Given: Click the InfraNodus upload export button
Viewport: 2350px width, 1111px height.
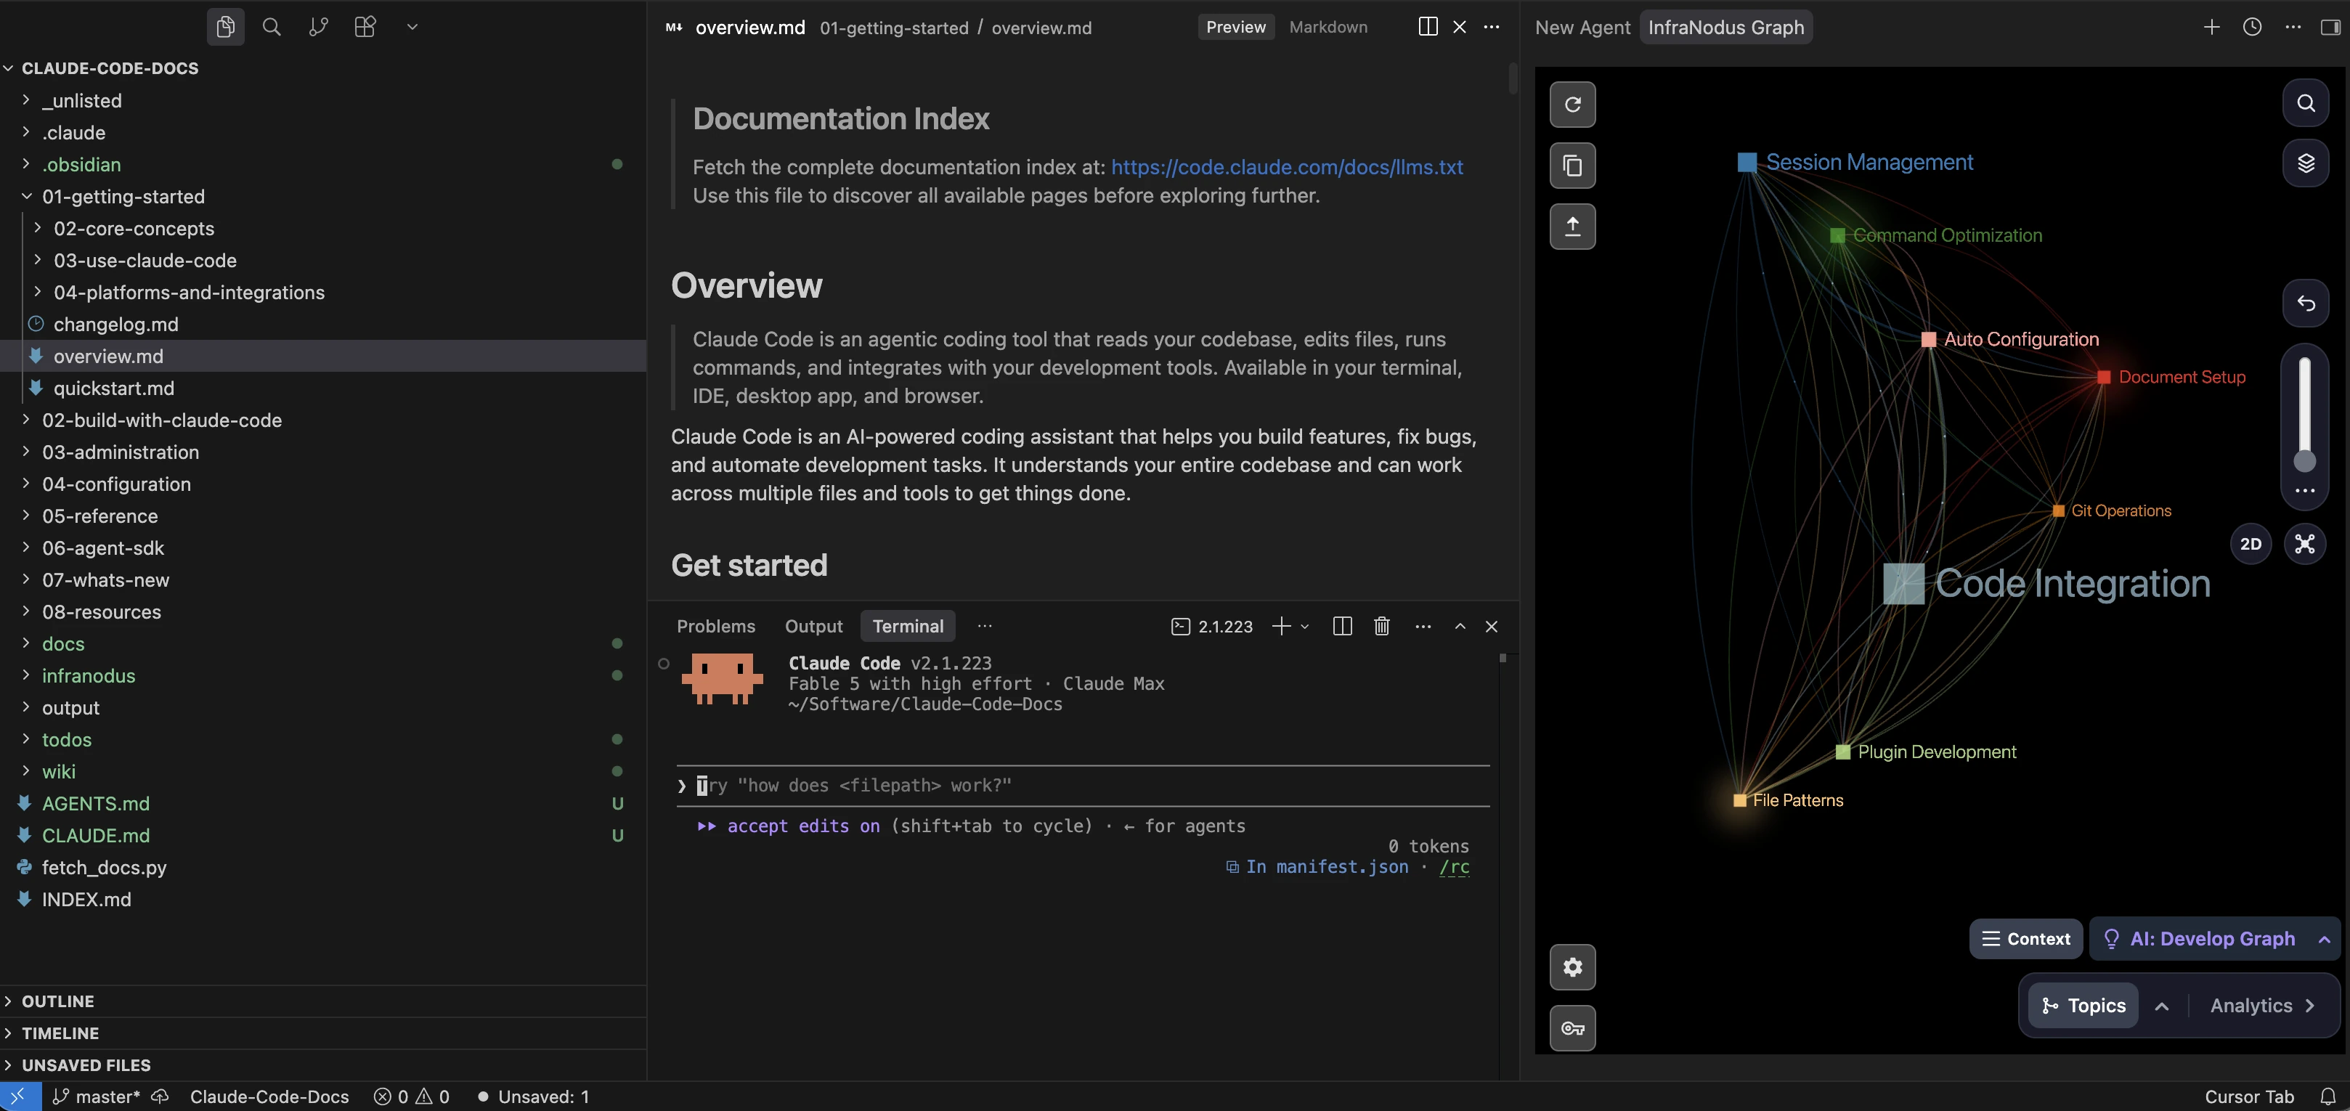Looking at the screenshot, I should (1573, 227).
